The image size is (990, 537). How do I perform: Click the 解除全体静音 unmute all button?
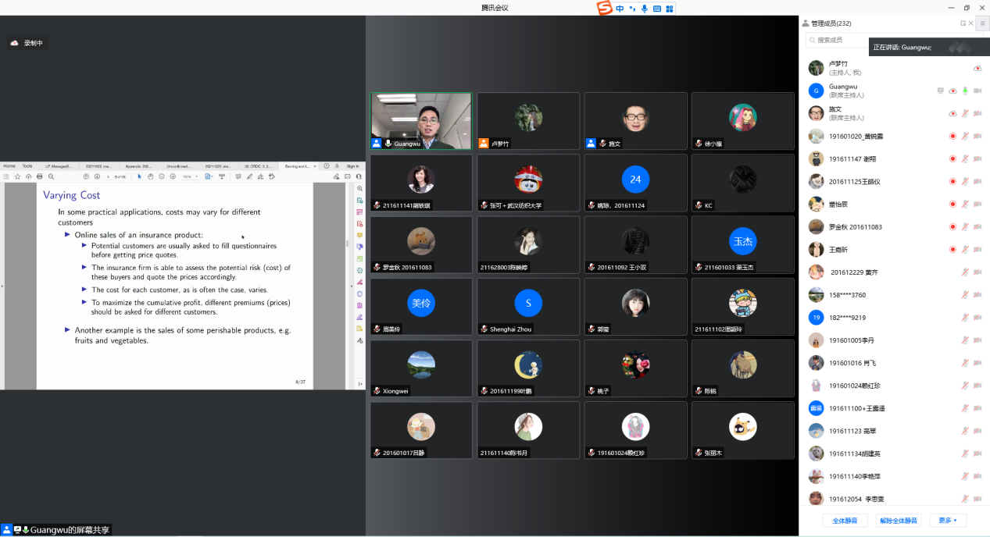pyautogui.click(x=898, y=520)
